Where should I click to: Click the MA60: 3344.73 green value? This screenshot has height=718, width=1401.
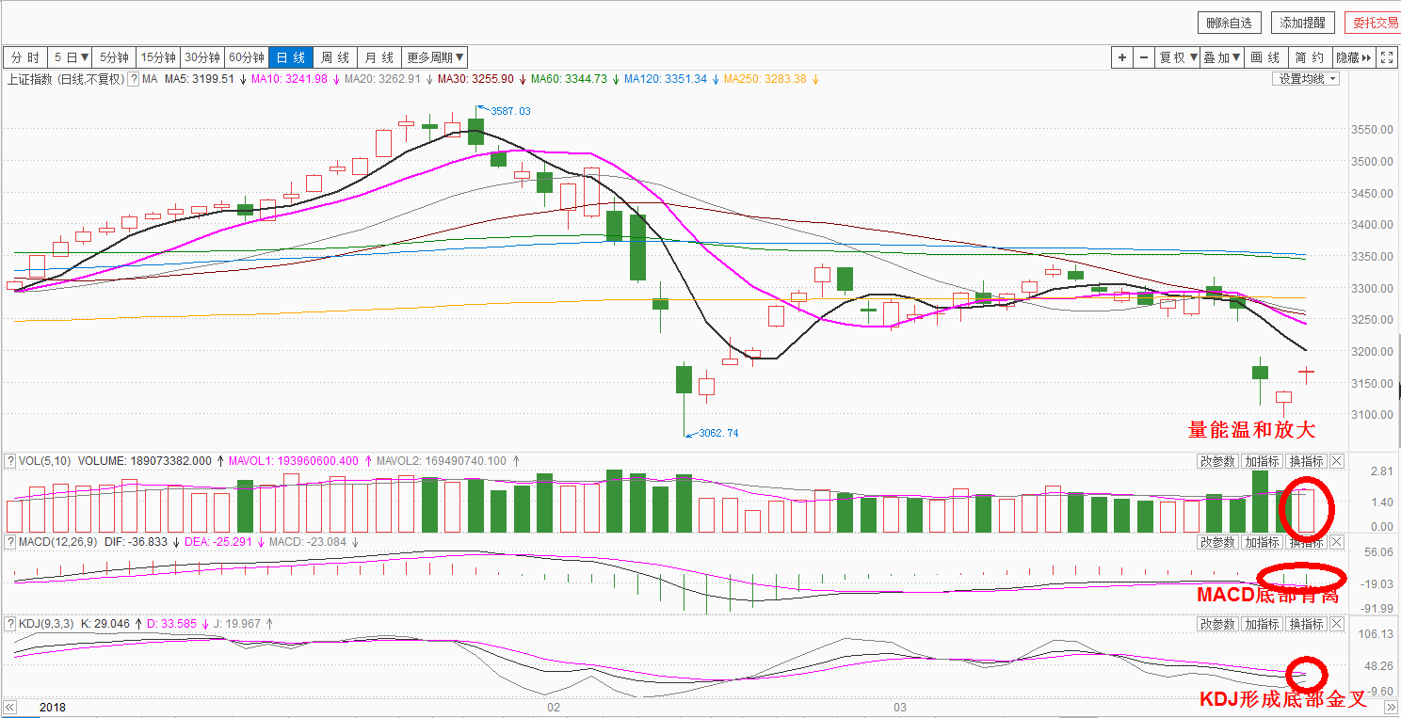coord(569,79)
